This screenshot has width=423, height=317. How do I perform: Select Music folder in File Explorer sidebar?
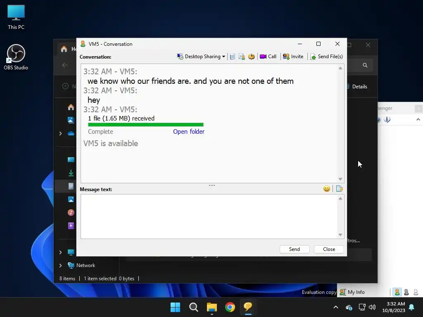click(x=71, y=213)
